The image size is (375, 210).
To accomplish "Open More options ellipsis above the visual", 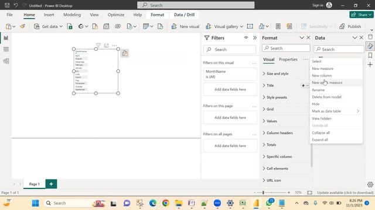I will pyautogui.click(x=114, y=45).
